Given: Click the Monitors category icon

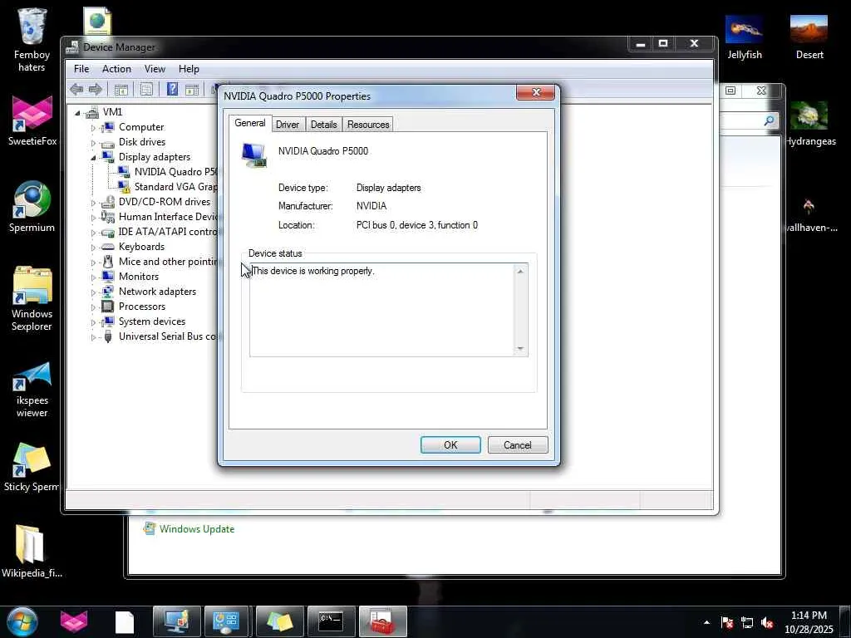Looking at the screenshot, I should click(x=108, y=277).
